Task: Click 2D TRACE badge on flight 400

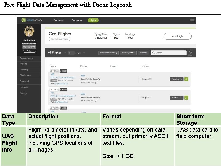Action: [x=54, y=71]
